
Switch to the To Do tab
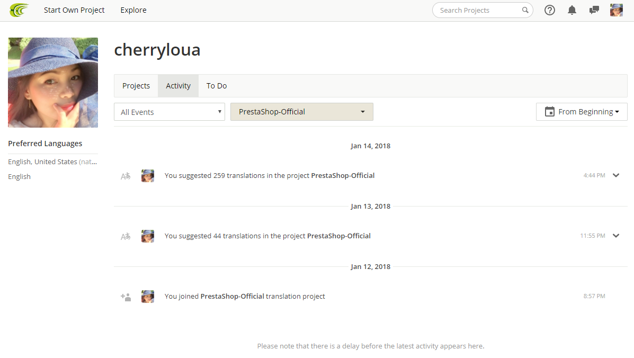tap(216, 86)
